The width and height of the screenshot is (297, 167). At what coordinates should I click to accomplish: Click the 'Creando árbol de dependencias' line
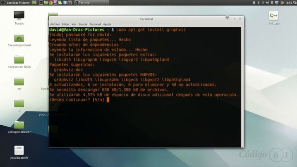click(84, 45)
